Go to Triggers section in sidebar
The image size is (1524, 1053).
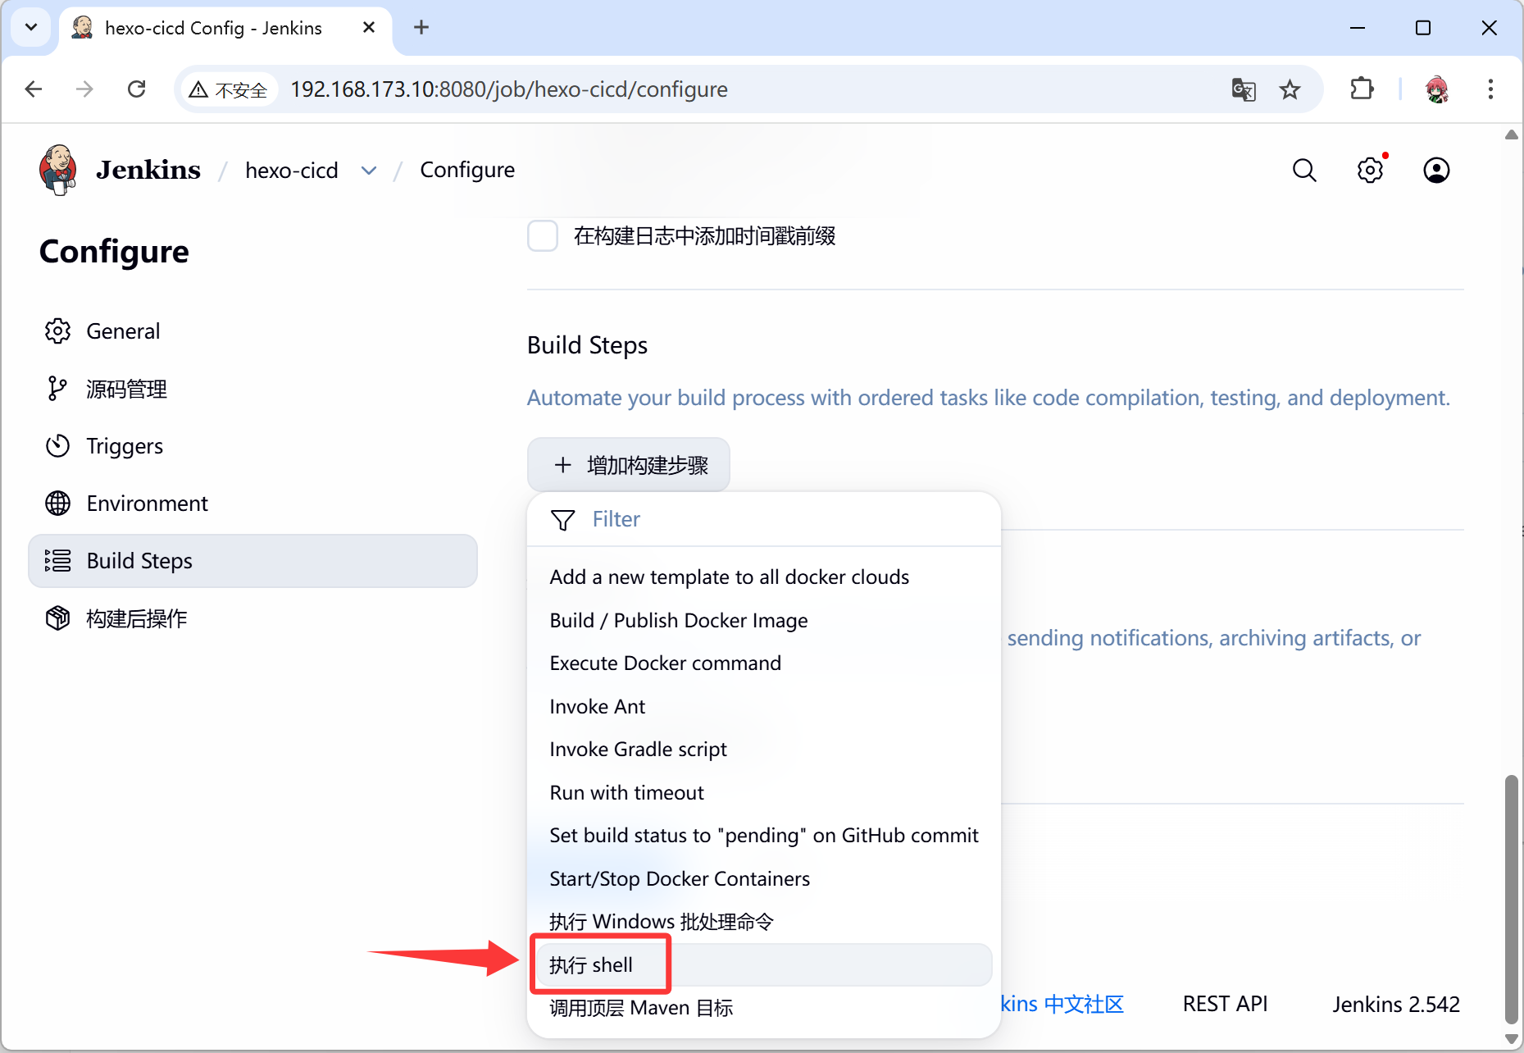[125, 446]
